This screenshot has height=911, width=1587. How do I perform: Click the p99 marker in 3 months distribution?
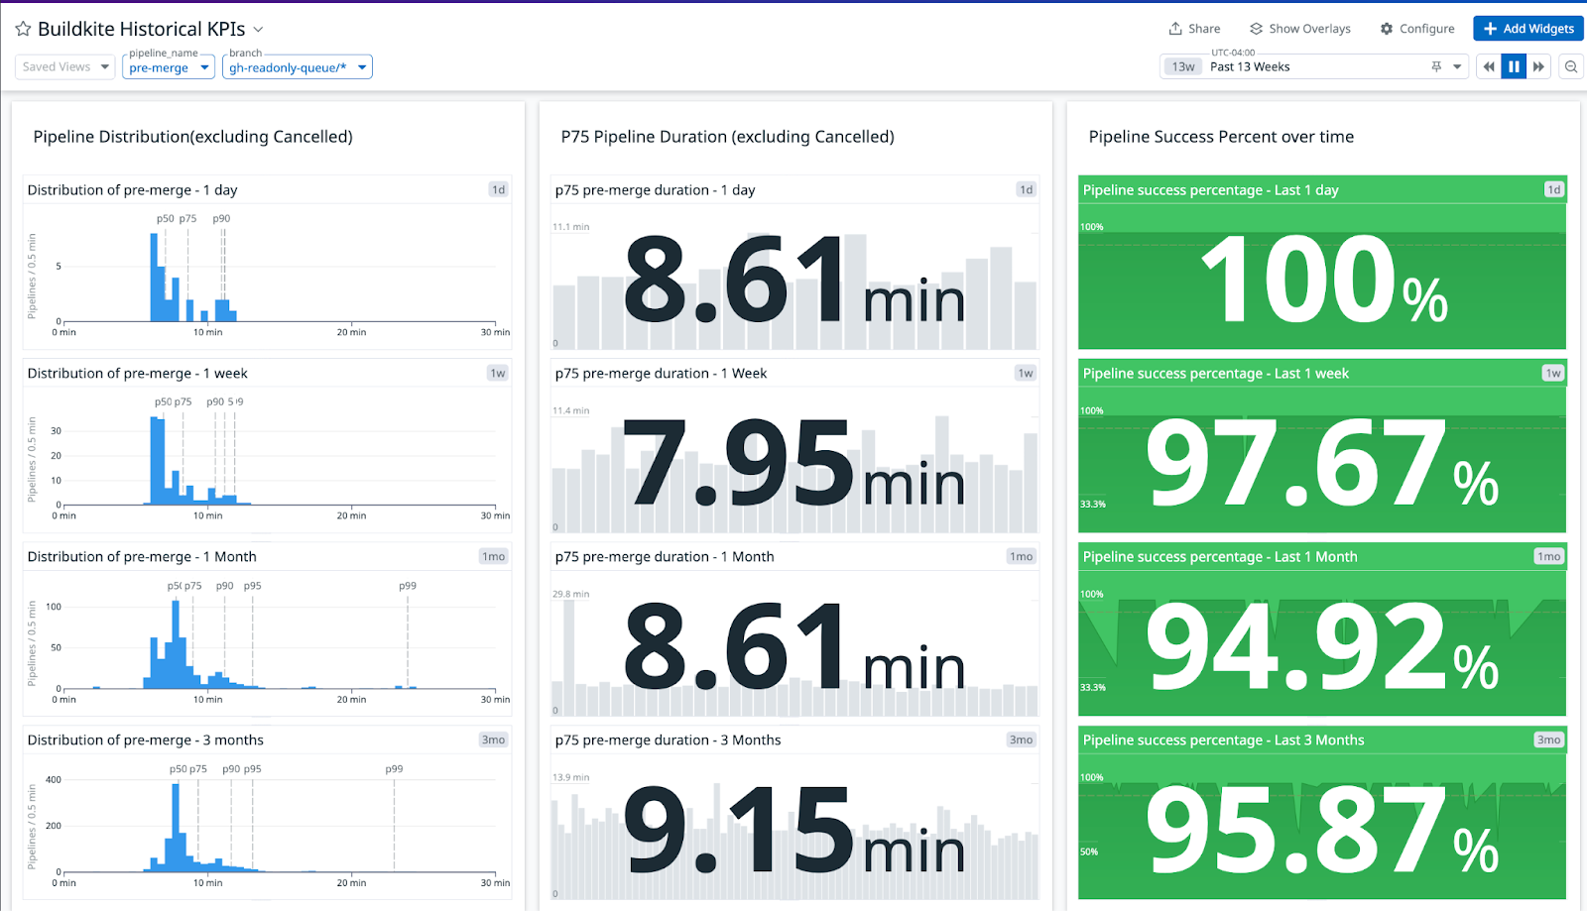tap(394, 769)
